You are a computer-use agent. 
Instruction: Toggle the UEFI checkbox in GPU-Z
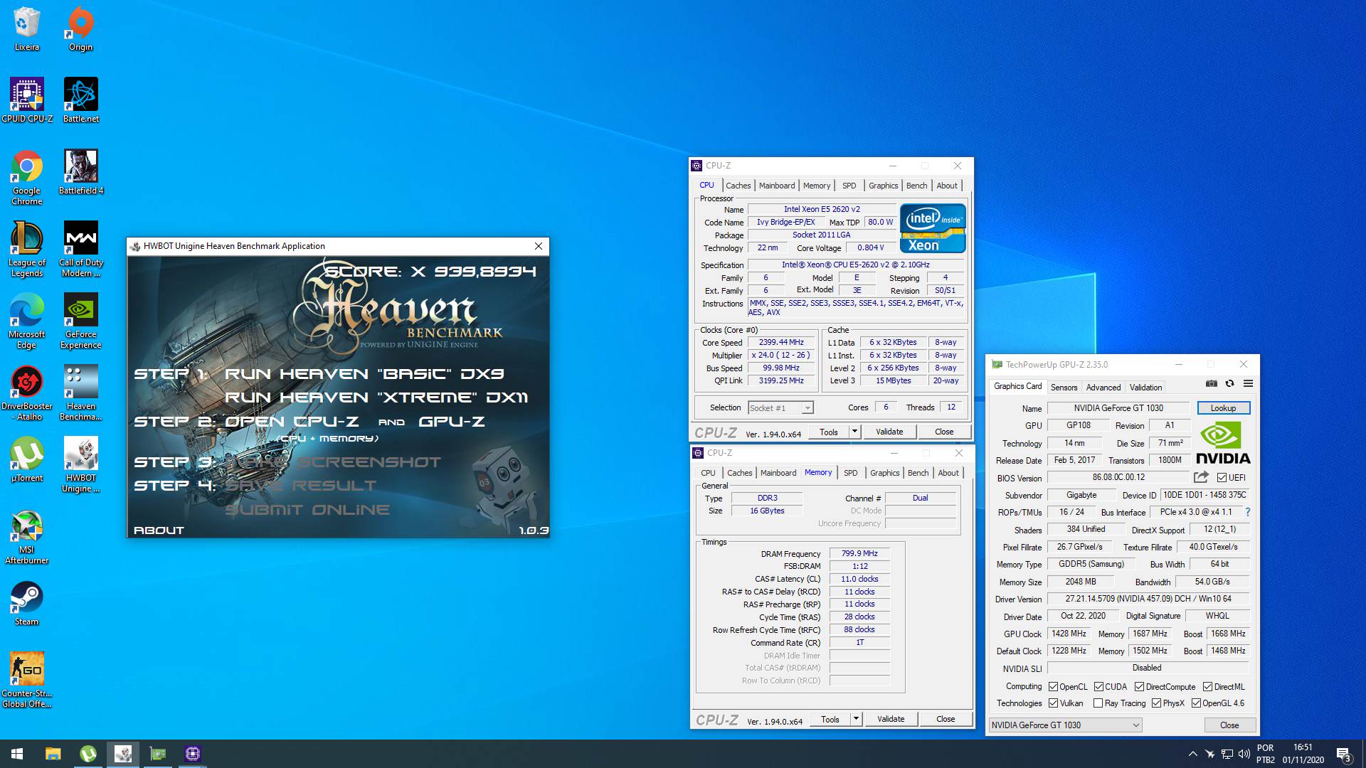point(1222,478)
